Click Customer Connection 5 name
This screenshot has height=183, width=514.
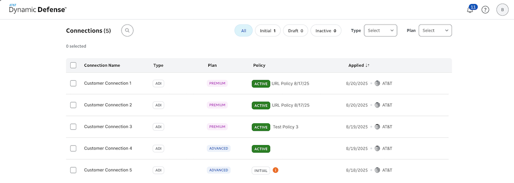click(108, 170)
